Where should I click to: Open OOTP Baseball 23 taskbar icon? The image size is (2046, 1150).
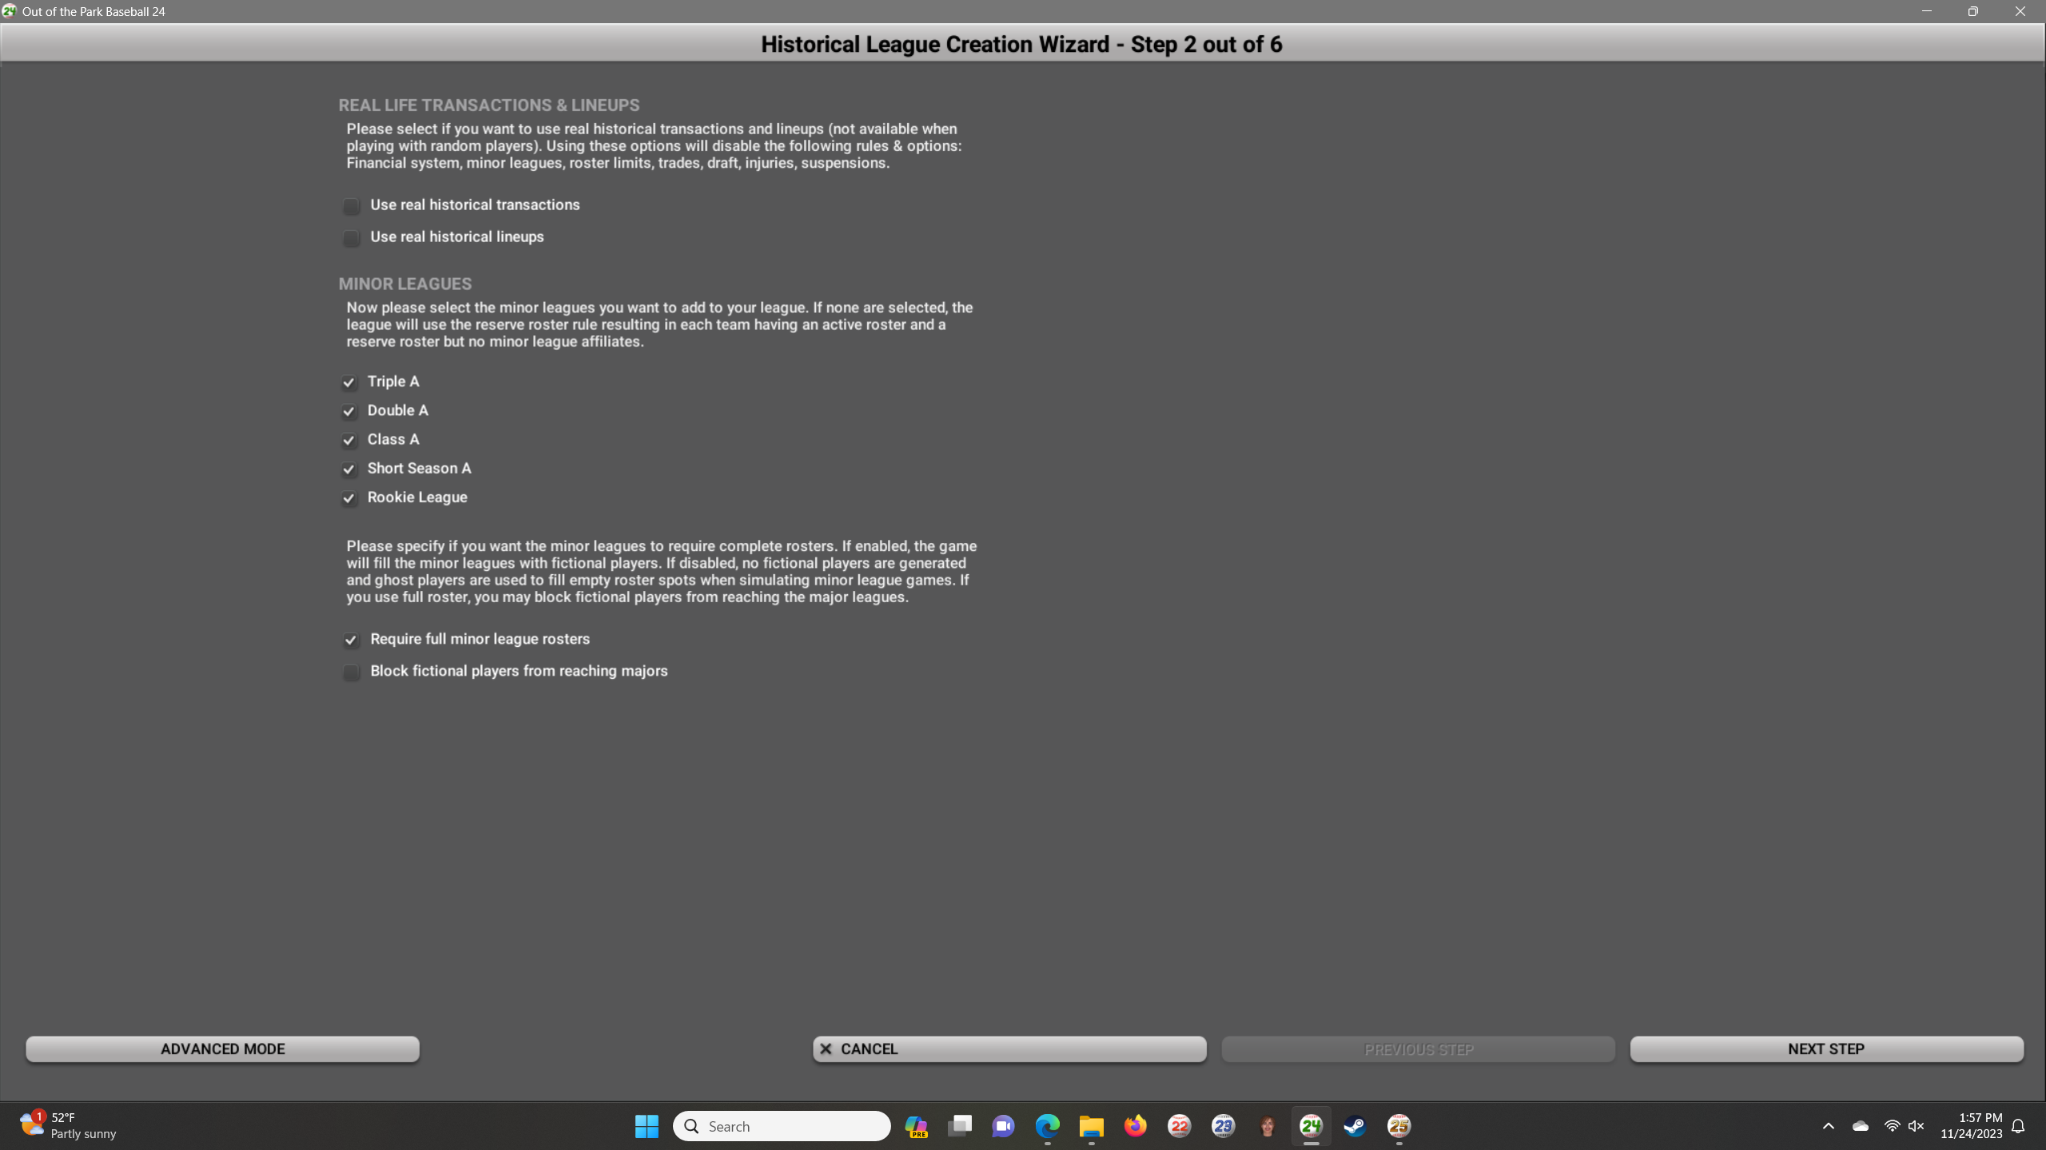pos(1223,1126)
